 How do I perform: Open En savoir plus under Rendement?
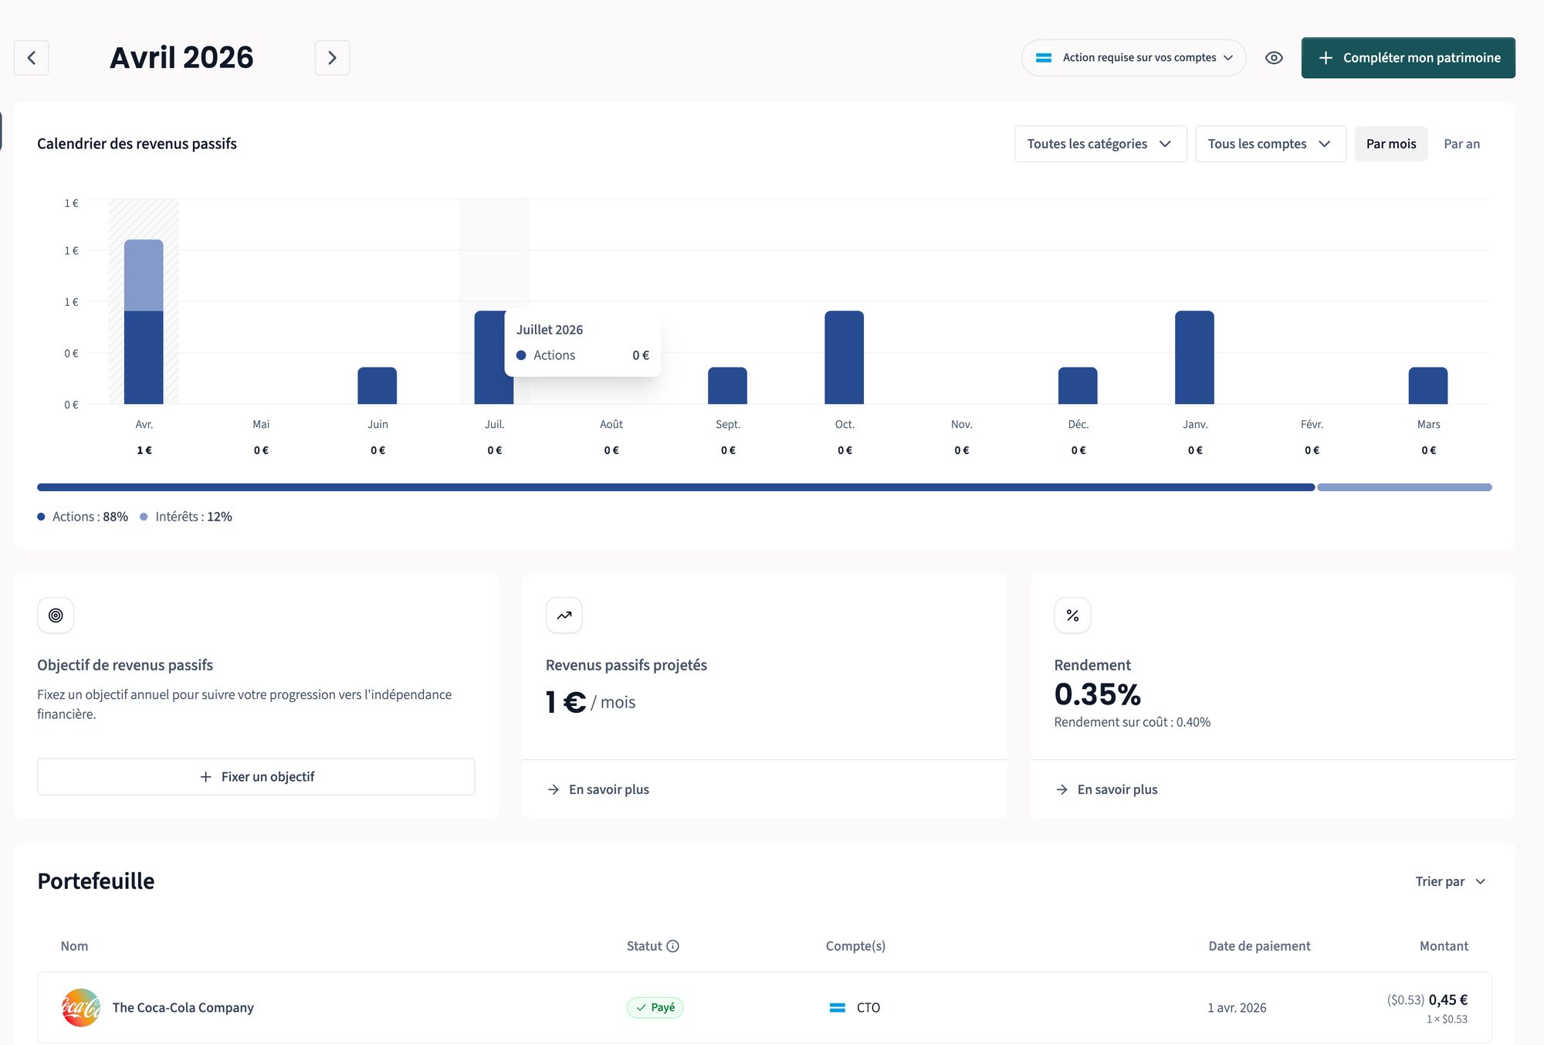coord(1116,789)
